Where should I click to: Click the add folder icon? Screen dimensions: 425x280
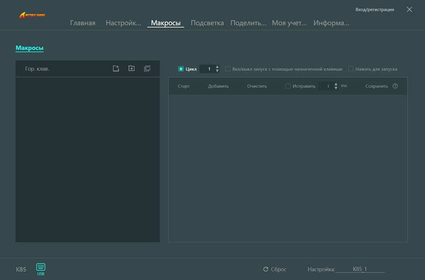[x=131, y=68]
